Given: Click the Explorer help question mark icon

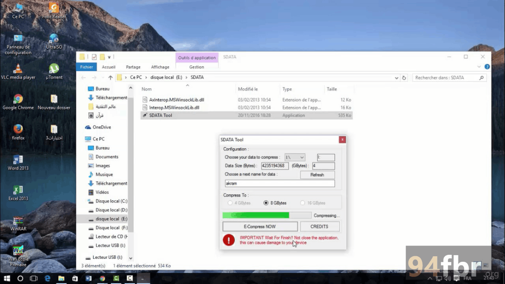Looking at the screenshot, I should [487, 67].
